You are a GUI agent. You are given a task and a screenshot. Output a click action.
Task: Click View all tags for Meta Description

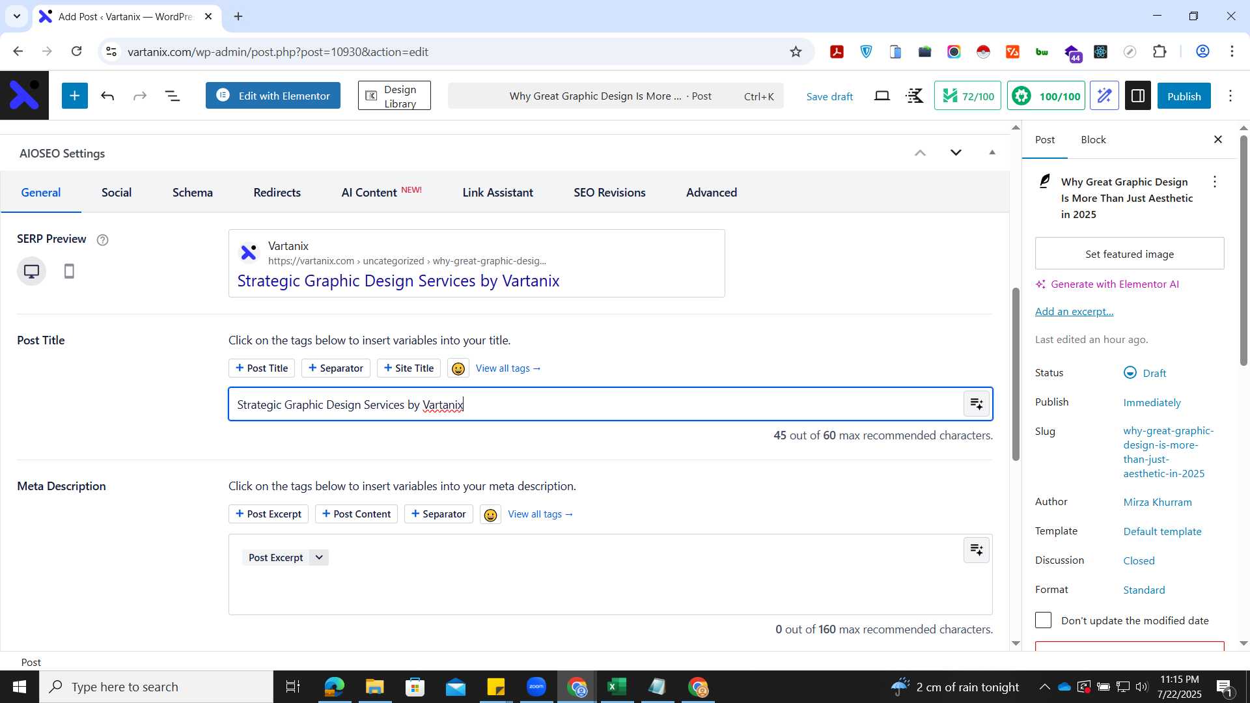540,514
